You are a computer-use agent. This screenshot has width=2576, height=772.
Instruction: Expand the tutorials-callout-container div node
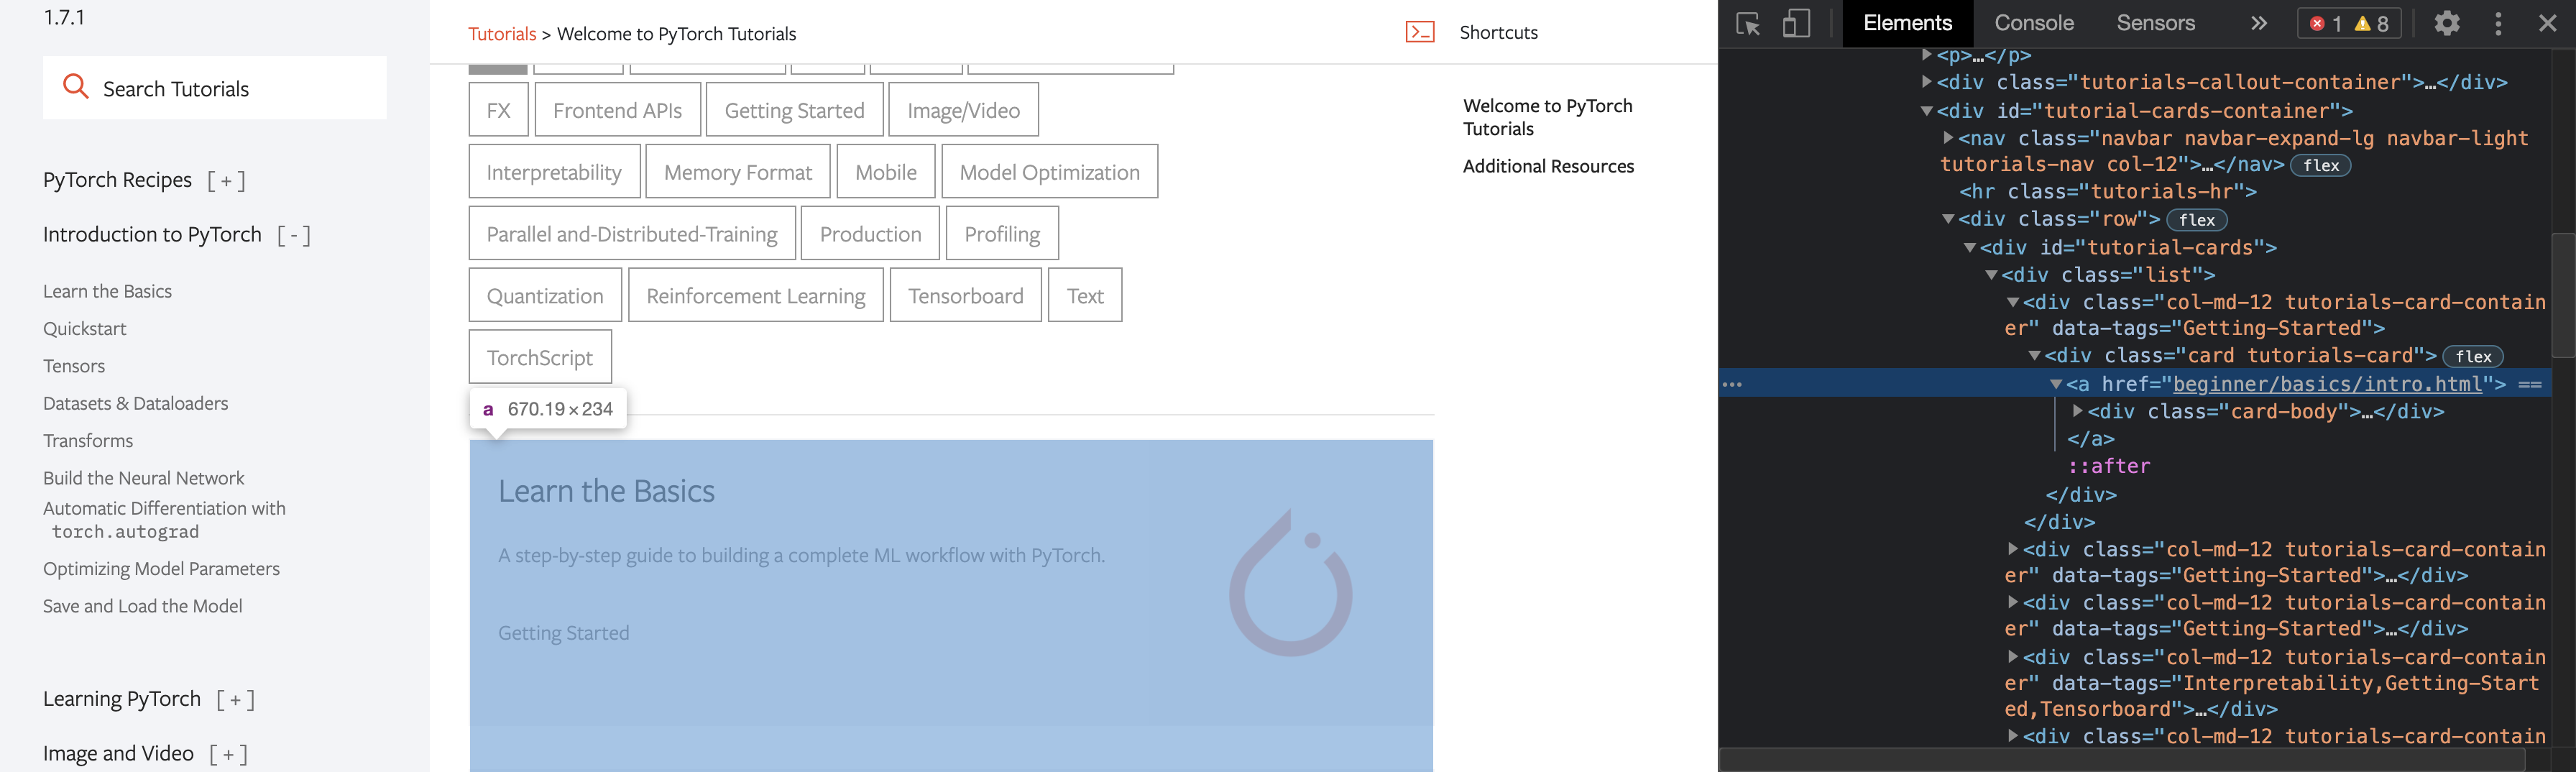1927,82
